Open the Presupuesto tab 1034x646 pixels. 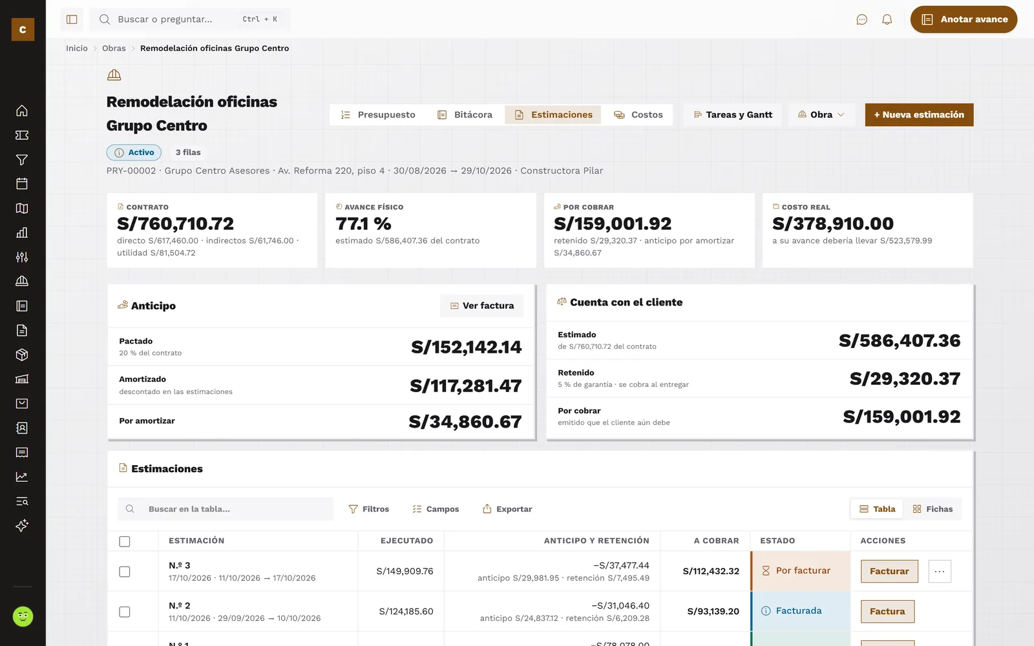[x=378, y=115]
